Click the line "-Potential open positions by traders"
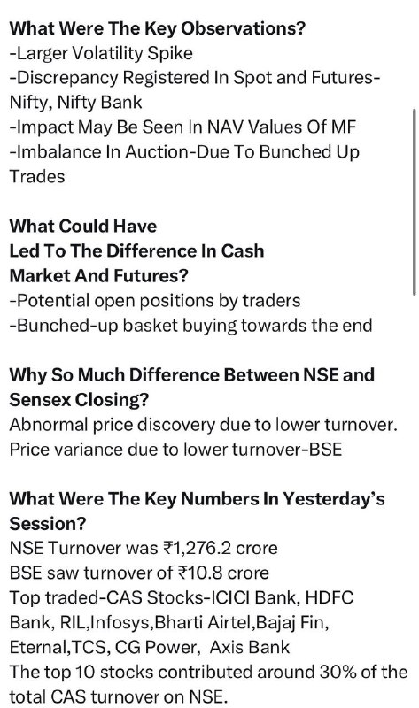Viewport: 419px width, 708px height. coord(155,301)
